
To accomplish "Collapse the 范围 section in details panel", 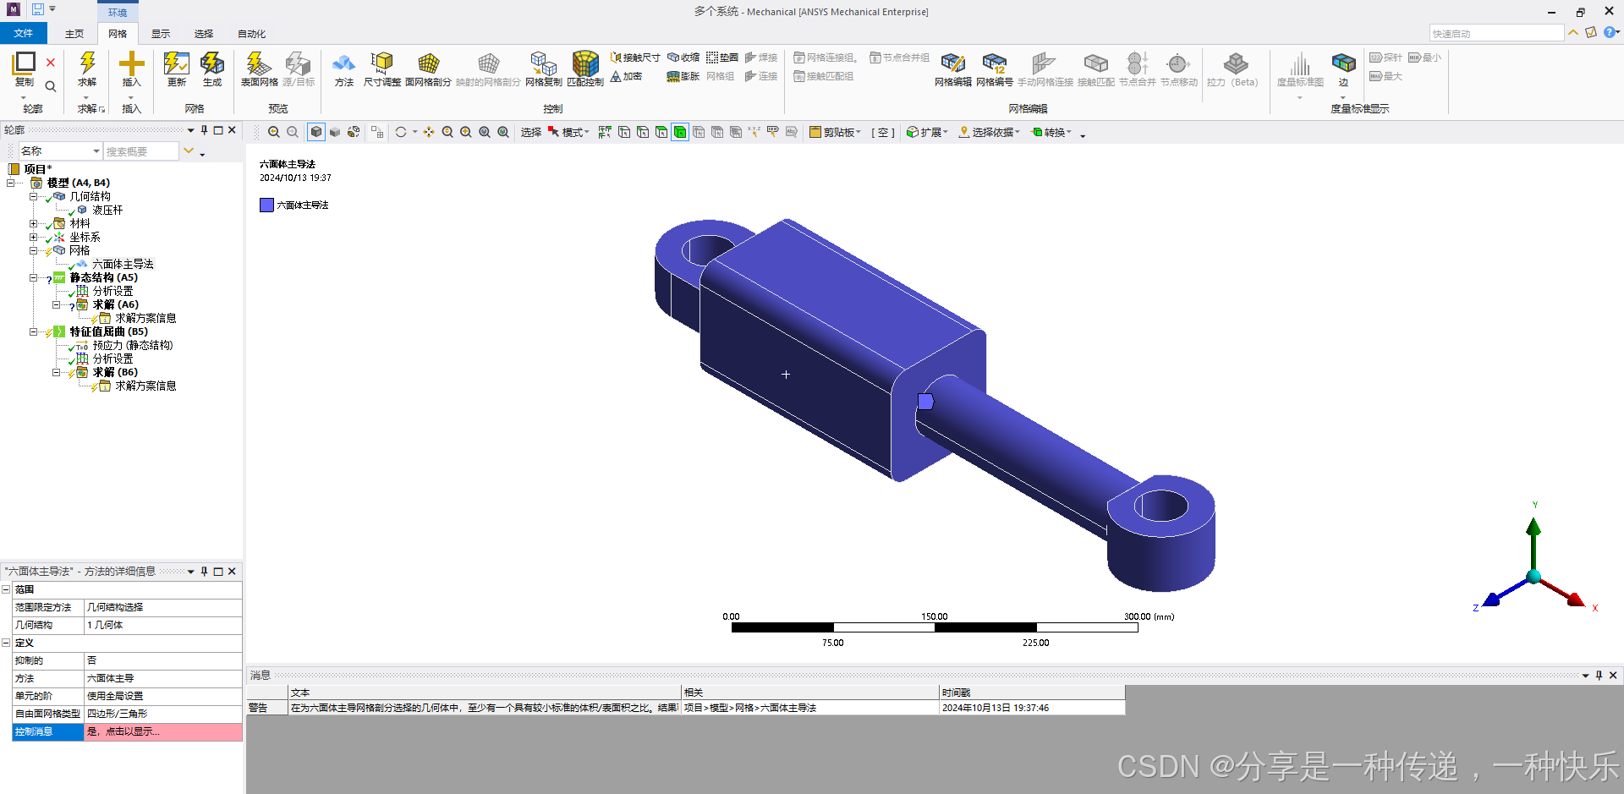I will click(x=6, y=589).
